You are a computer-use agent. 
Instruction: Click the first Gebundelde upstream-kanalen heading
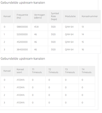tap(23, 3)
